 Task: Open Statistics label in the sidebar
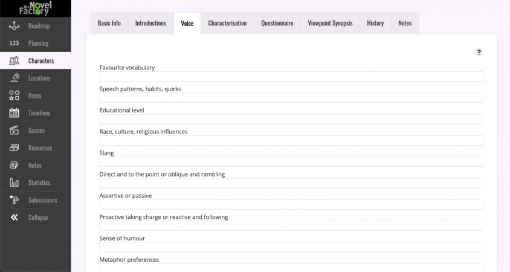(x=39, y=183)
